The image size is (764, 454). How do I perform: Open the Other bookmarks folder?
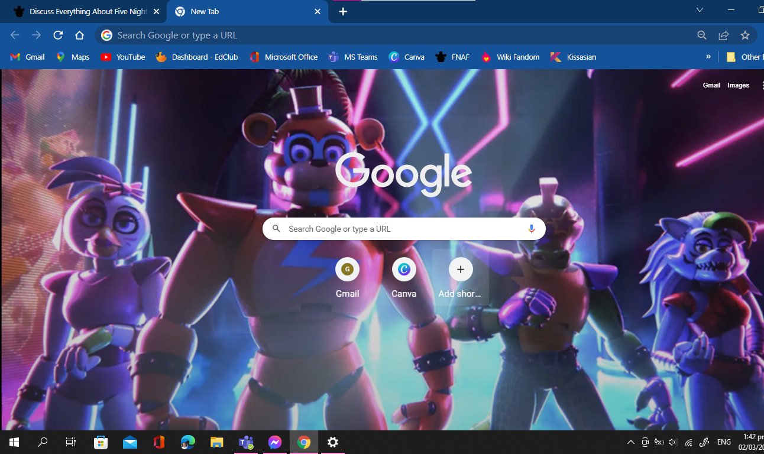click(x=744, y=57)
